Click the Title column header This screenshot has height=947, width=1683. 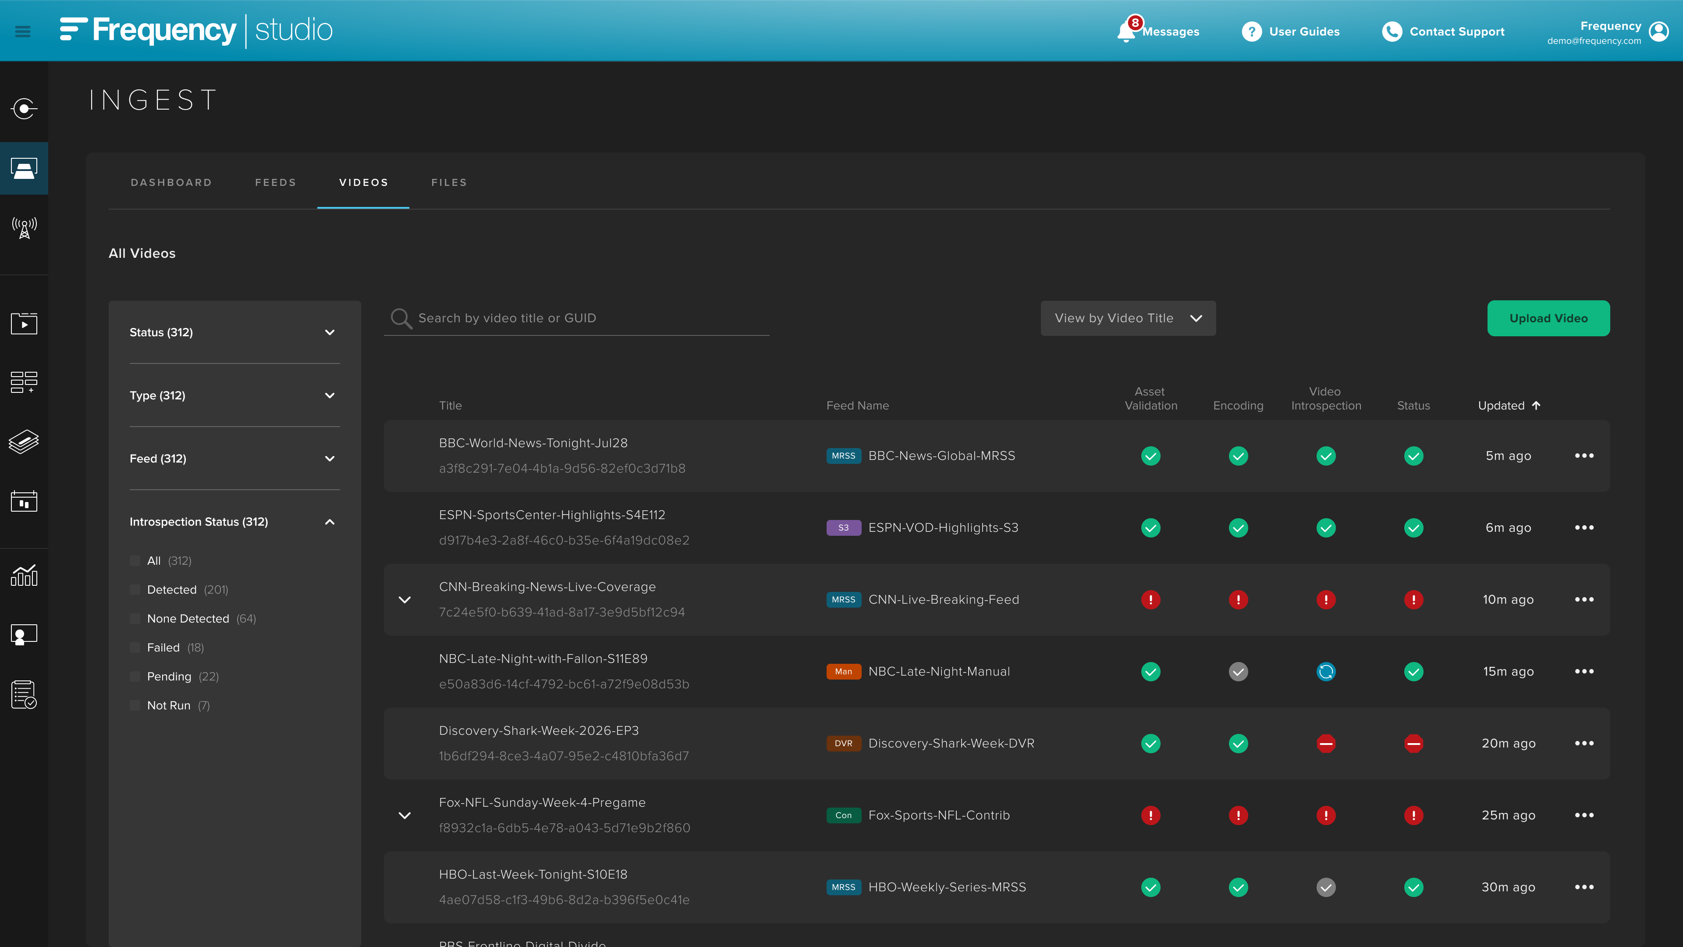click(x=450, y=406)
